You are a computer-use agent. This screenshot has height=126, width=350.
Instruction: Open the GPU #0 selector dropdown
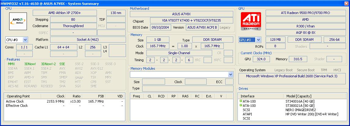click(259, 40)
